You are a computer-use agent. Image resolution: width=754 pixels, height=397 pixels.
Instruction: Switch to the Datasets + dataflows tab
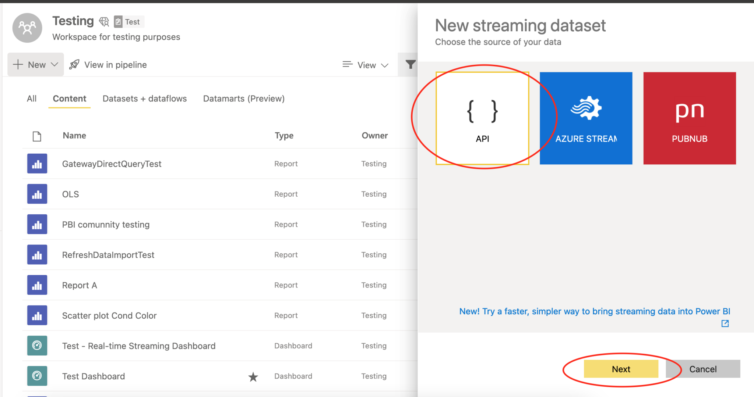pyautogui.click(x=144, y=99)
